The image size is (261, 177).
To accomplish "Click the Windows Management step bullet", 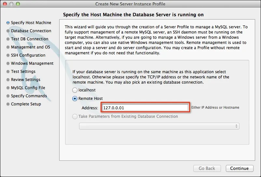I will (x=8, y=63).
